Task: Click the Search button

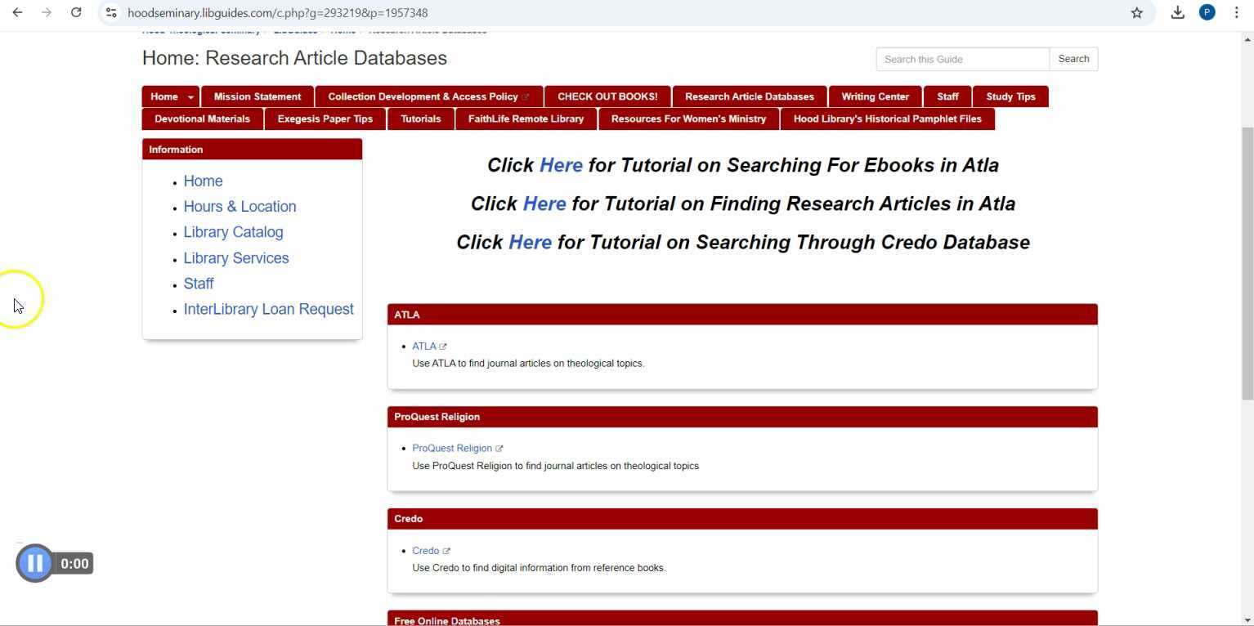Action: click(1073, 58)
